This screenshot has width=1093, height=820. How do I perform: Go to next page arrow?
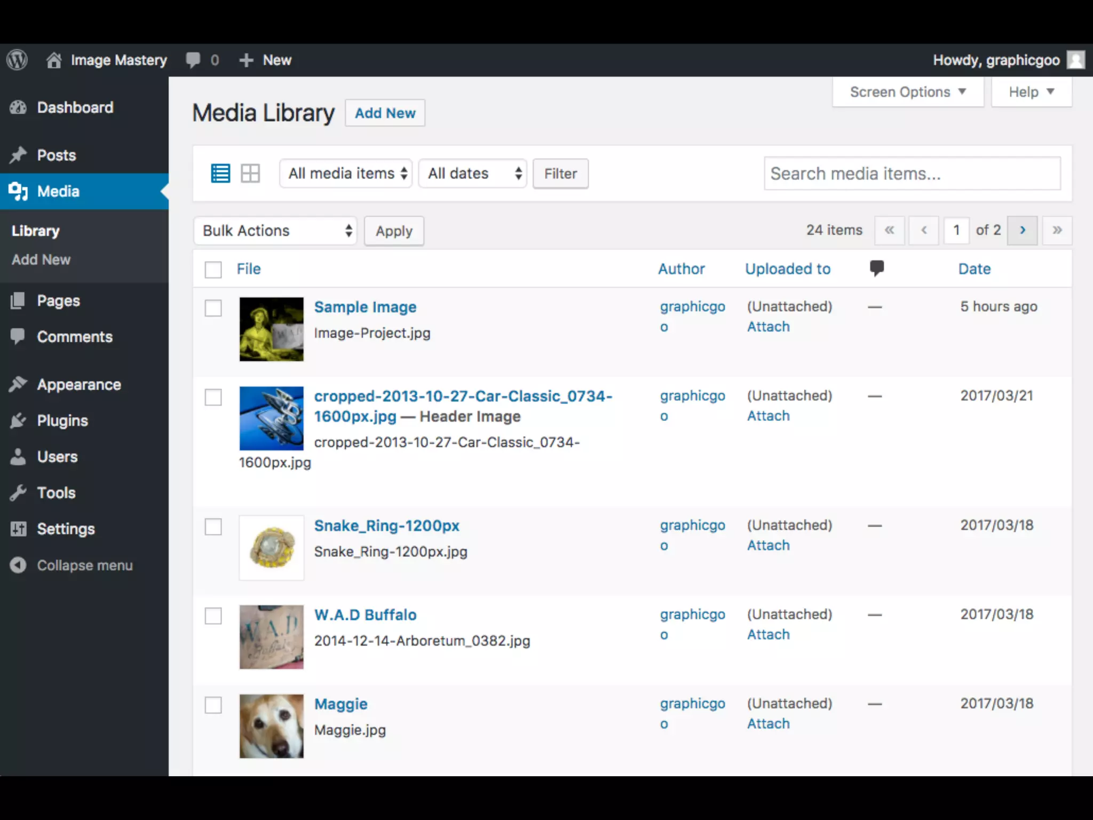[1022, 230]
